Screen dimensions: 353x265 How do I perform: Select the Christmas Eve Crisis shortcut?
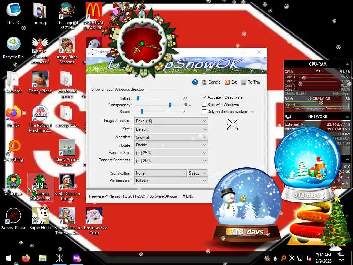pyautogui.click(x=94, y=222)
